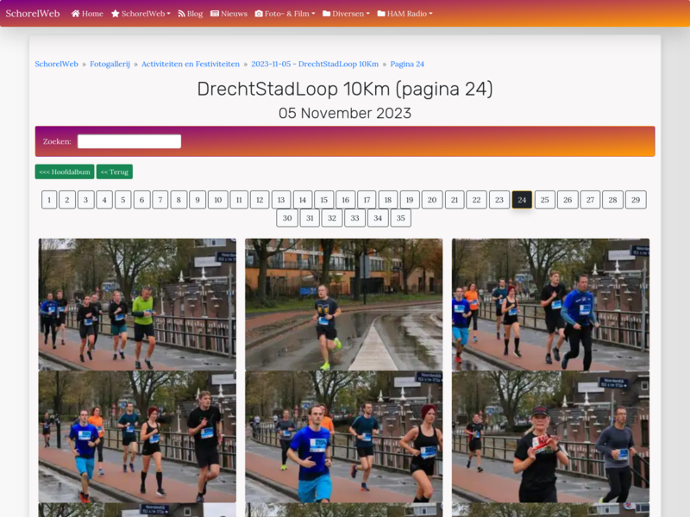
Task: Click the Pagina 24 breadcrumb link
Action: coord(407,64)
